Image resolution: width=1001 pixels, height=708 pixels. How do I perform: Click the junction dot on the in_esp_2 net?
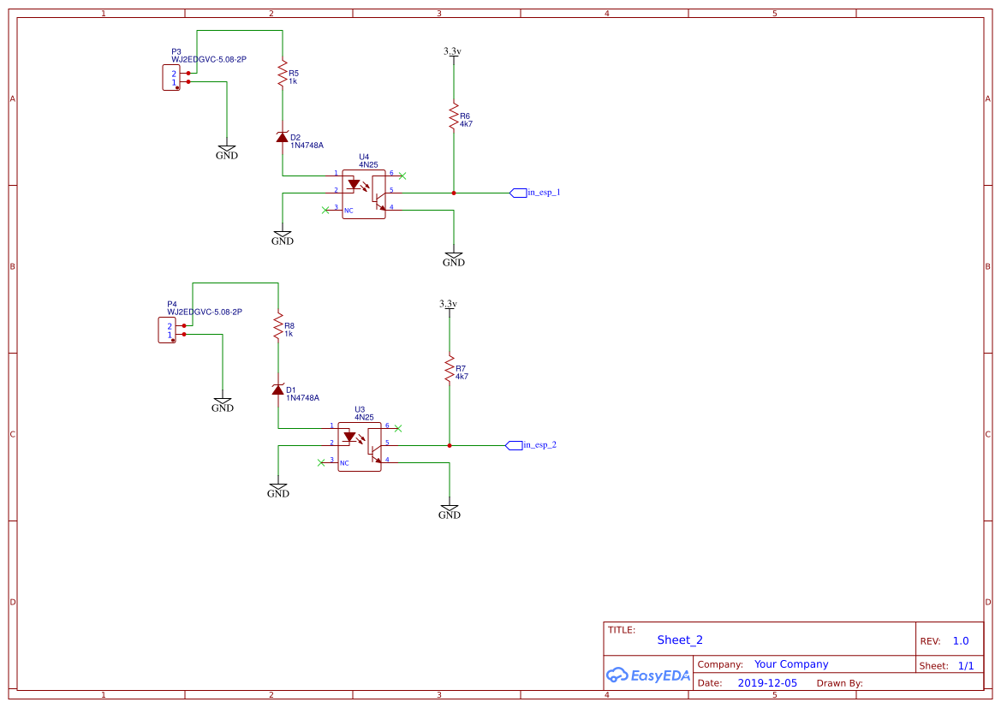coord(449,445)
